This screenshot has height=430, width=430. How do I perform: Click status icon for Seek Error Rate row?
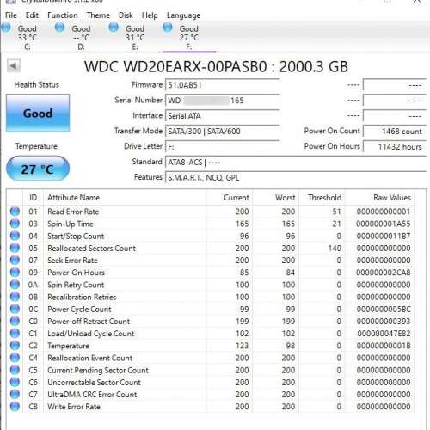[15, 261]
